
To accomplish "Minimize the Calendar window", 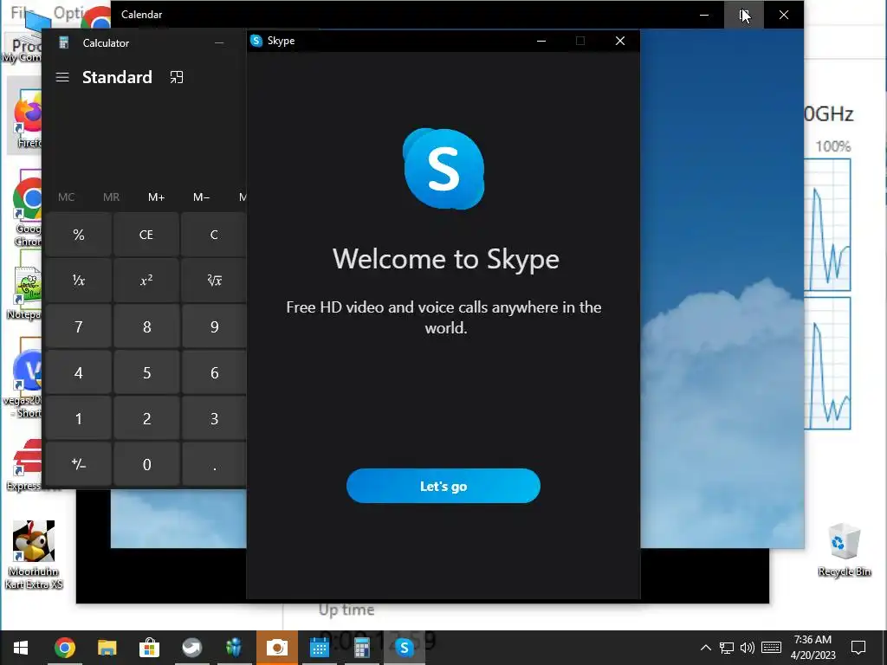I will click(x=704, y=15).
